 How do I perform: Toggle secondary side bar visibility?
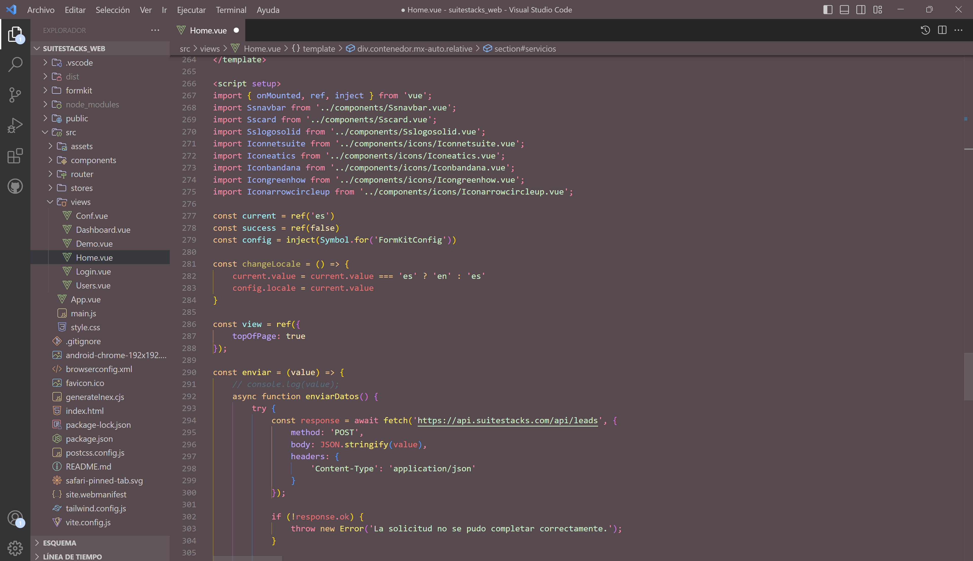click(860, 10)
